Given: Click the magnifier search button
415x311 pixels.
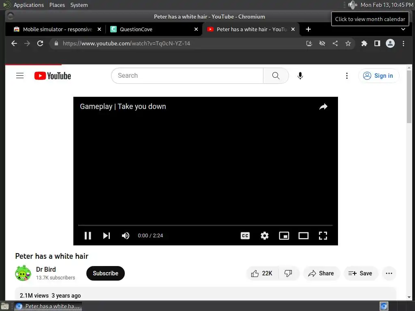Looking at the screenshot, I should [276, 76].
